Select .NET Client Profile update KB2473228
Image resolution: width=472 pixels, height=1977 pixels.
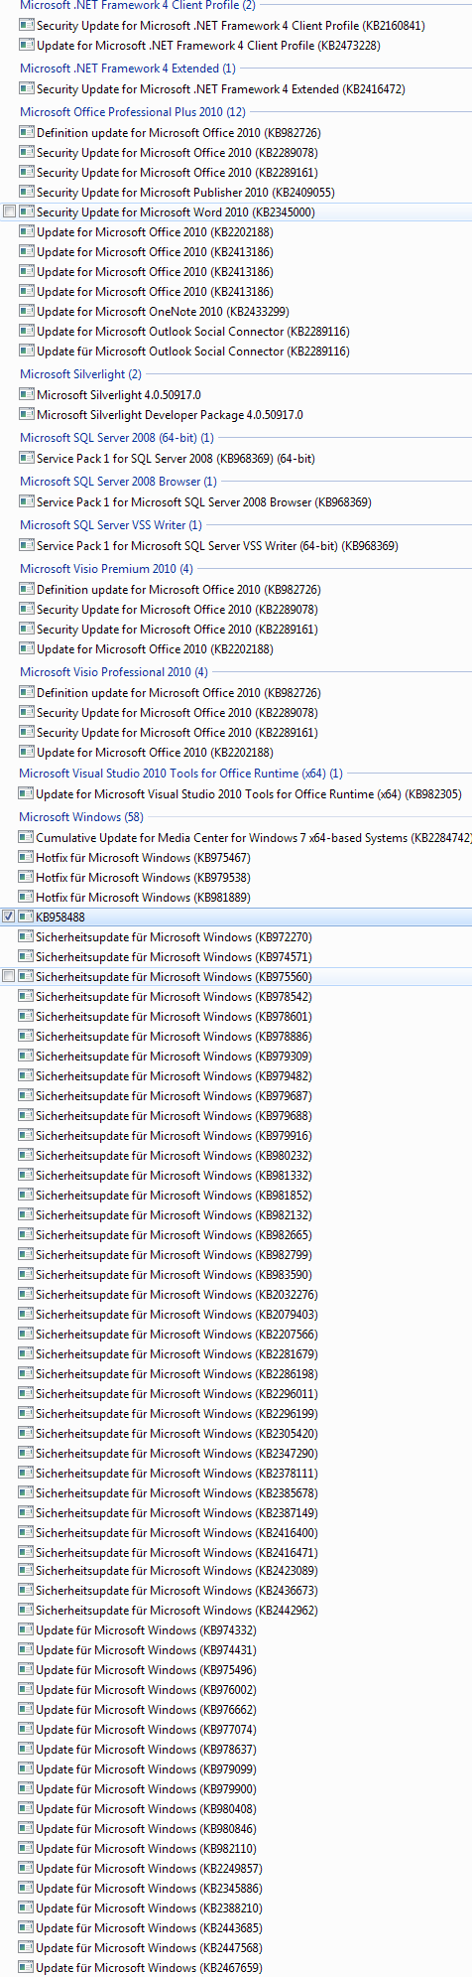tap(208, 46)
